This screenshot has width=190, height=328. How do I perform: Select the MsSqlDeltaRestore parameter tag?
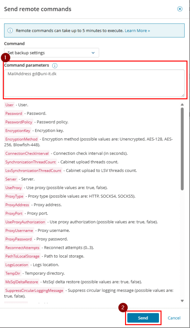tap(22, 282)
